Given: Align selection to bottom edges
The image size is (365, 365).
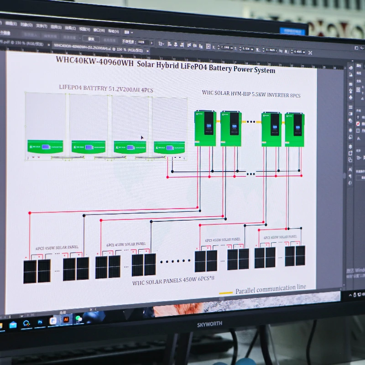Looking at the screenshot, I should 201,47.
